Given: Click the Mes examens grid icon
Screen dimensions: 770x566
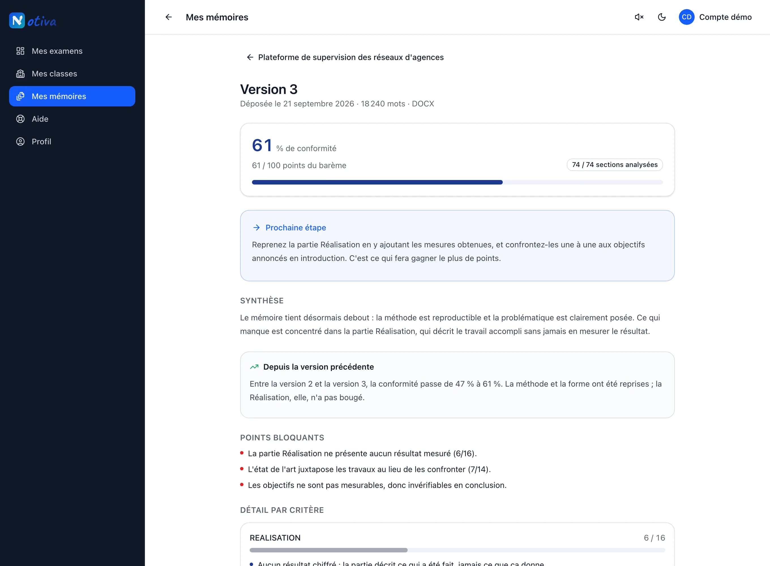Looking at the screenshot, I should tap(20, 51).
